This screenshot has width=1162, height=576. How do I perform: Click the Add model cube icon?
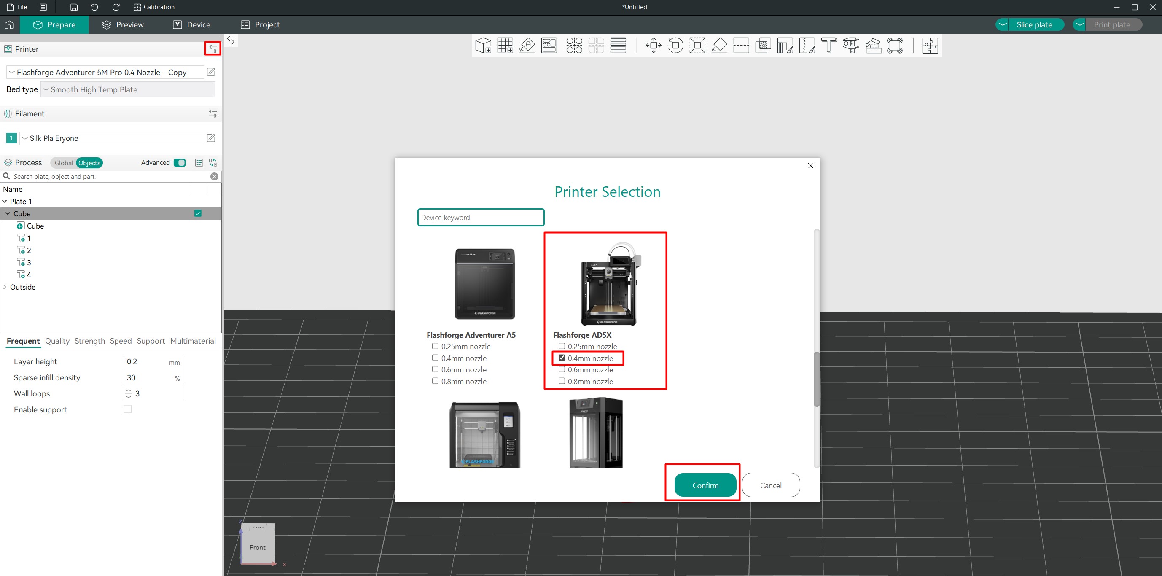[x=483, y=46]
